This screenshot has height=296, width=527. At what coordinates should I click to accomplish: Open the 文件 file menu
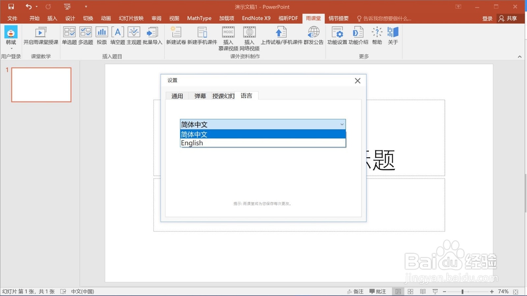[x=13, y=18]
